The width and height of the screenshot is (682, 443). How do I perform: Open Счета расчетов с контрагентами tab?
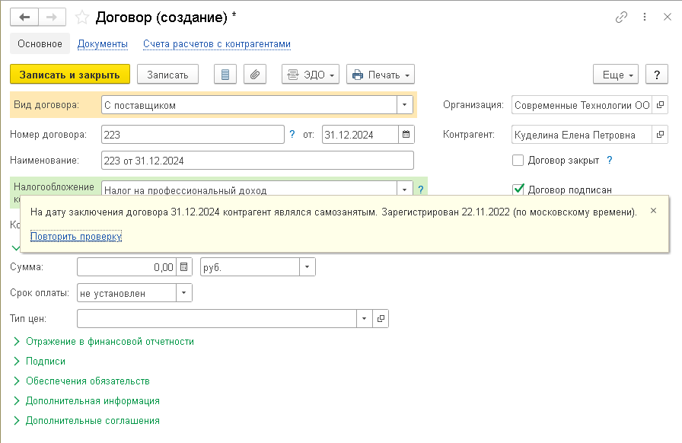[x=217, y=44]
